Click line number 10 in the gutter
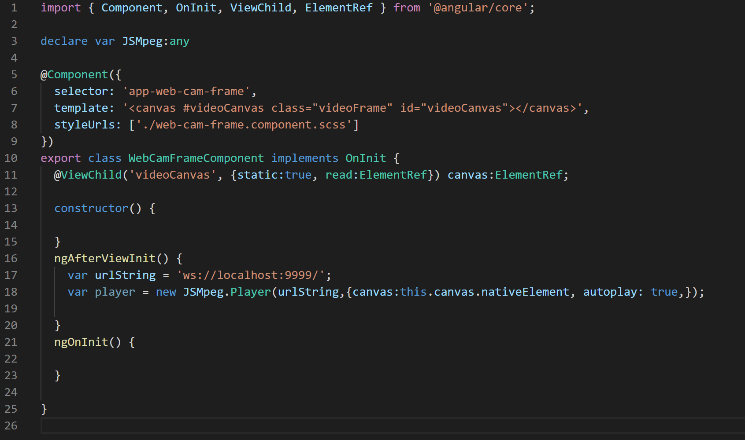 tap(11, 158)
